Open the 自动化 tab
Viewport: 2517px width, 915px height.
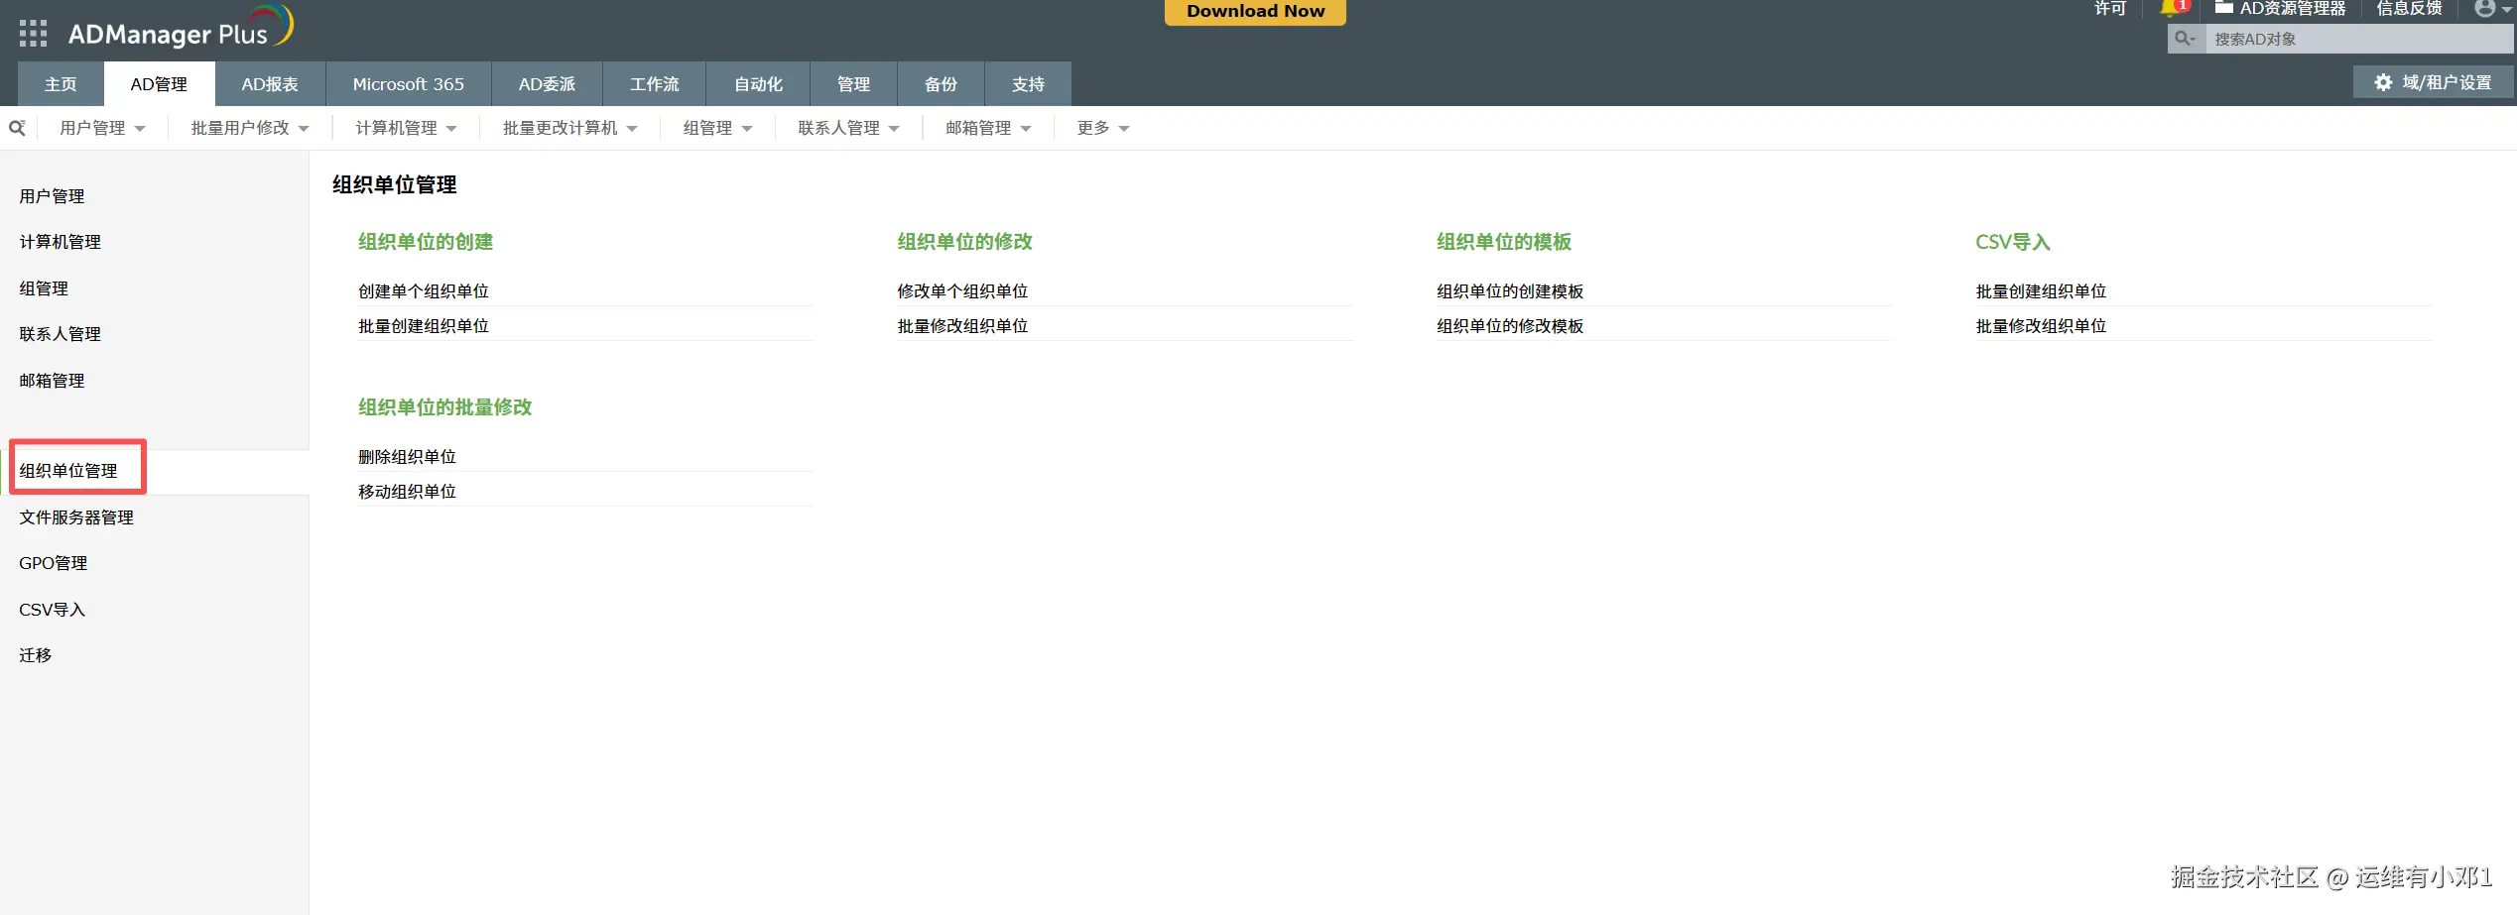click(x=758, y=84)
